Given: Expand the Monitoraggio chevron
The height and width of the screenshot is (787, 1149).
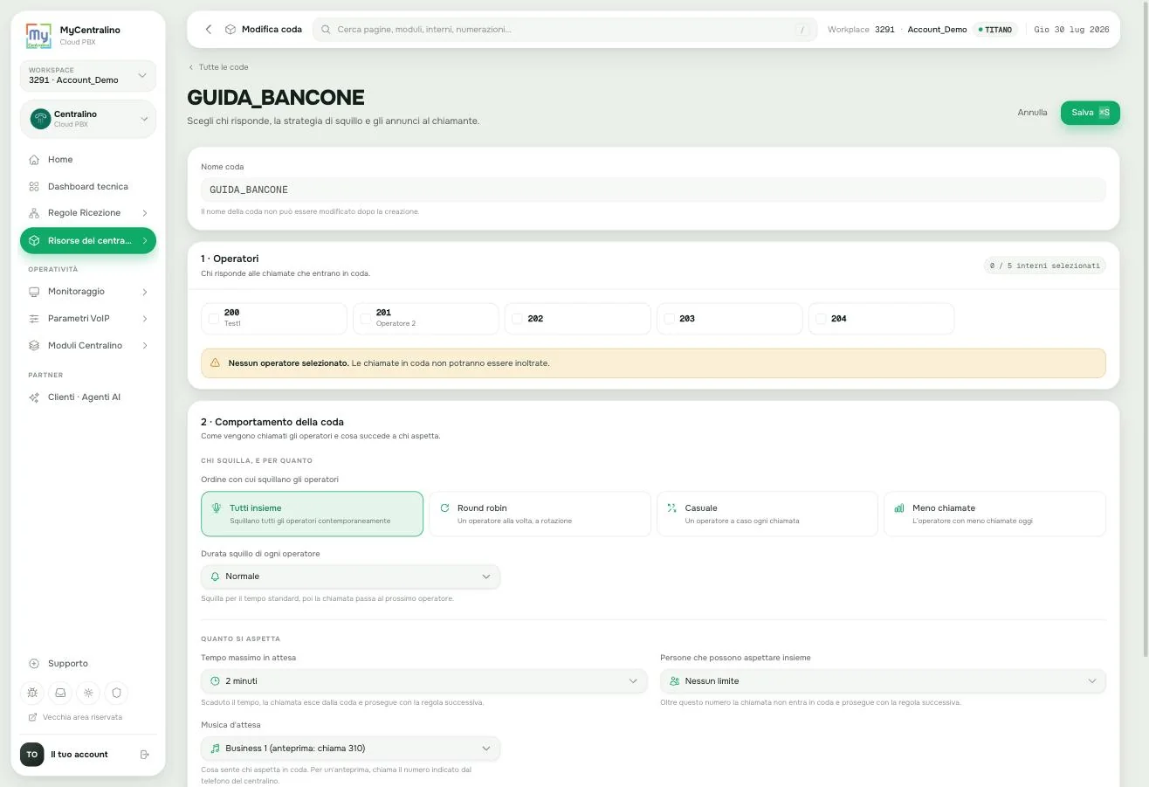Looking at the screenshot, I should [x=145, y=292].
